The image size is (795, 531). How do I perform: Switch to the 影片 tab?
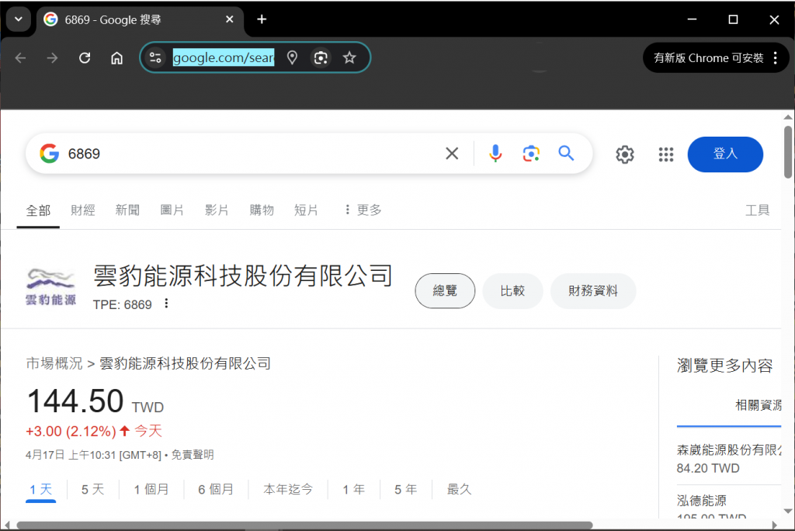pyautogui.click(x=217, y=210)
